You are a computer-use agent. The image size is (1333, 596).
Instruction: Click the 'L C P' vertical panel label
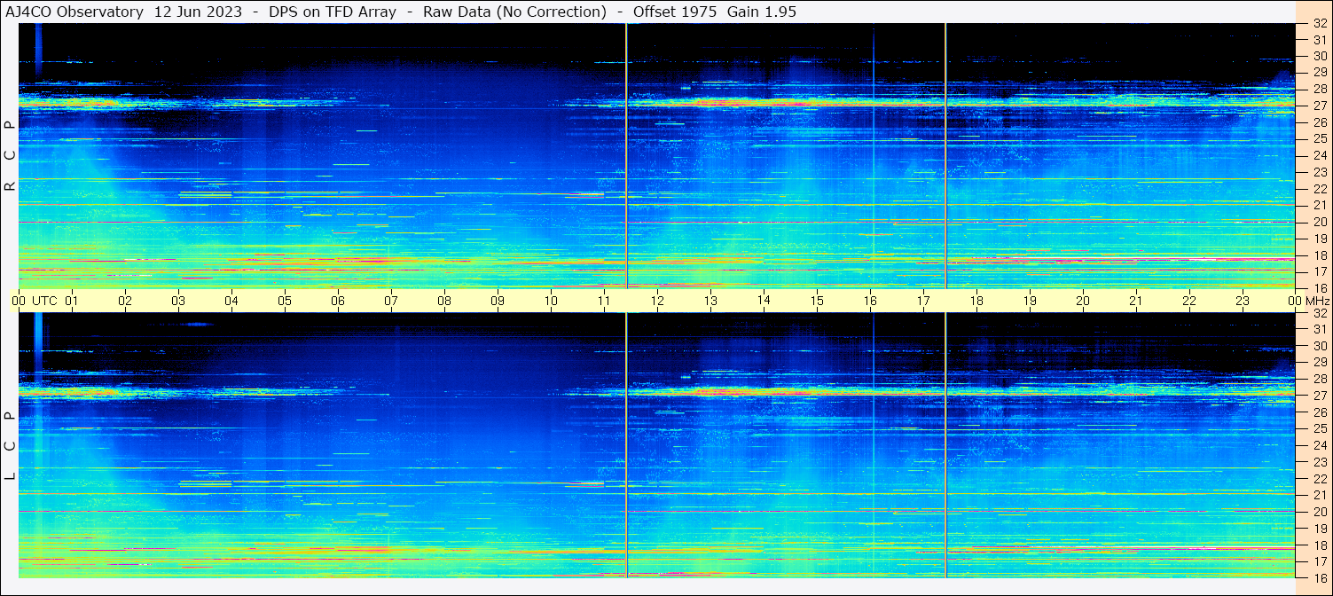[10, 445]
